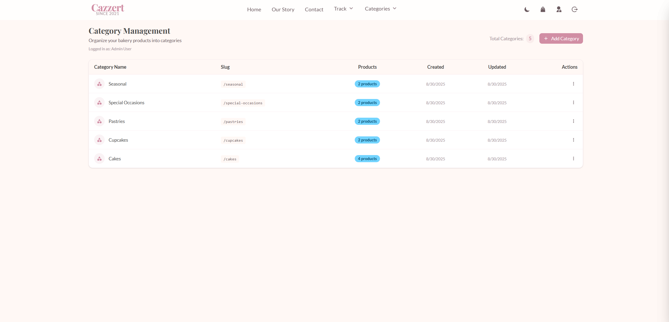The height and width of the screenshot is (322, 669).
Task: Select the Contact menu item
Action: (314, 9)
